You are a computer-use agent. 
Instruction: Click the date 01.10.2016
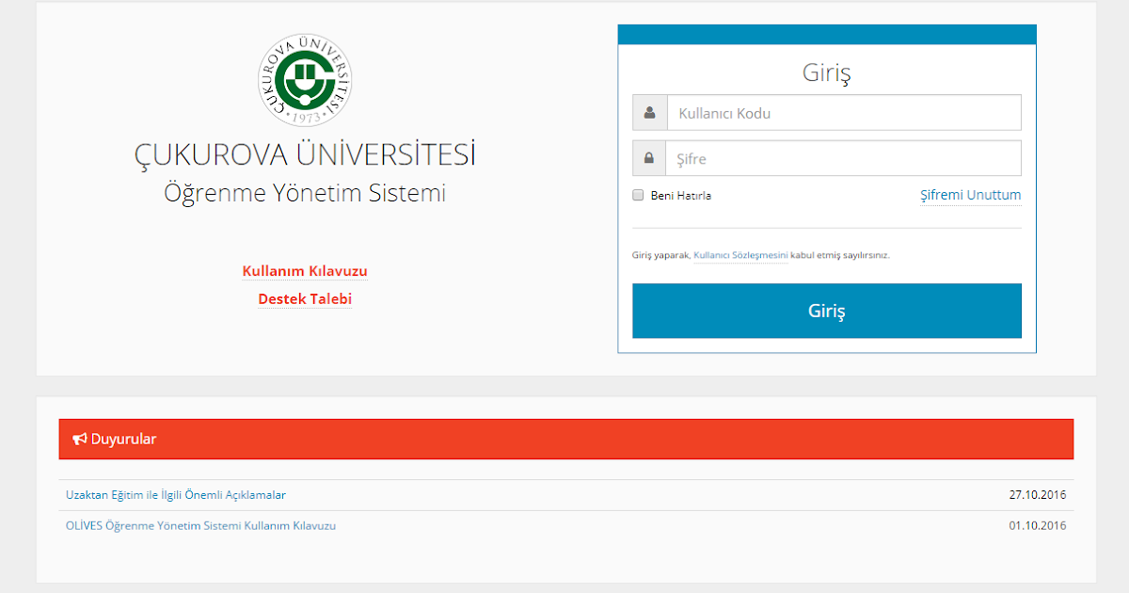click(1038, 526)
